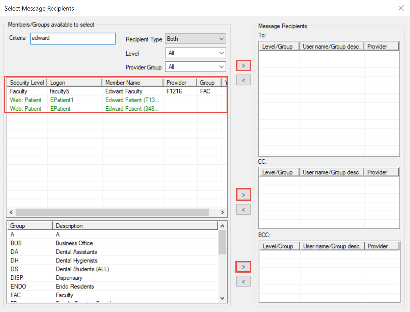Remove recipient from the CC list
The width and height of the screenshot is (410, 312).
click(x=243, y=209)
